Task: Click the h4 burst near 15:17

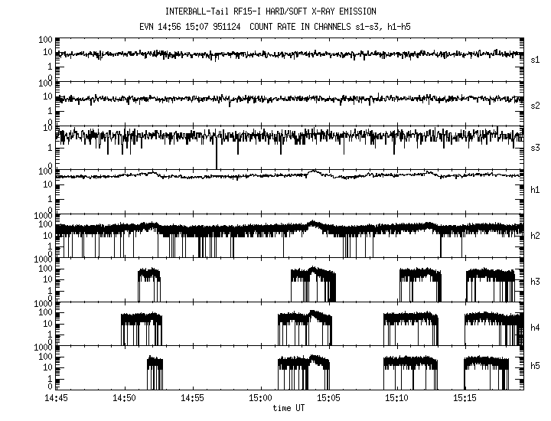Action: click(x=494, y=328)
